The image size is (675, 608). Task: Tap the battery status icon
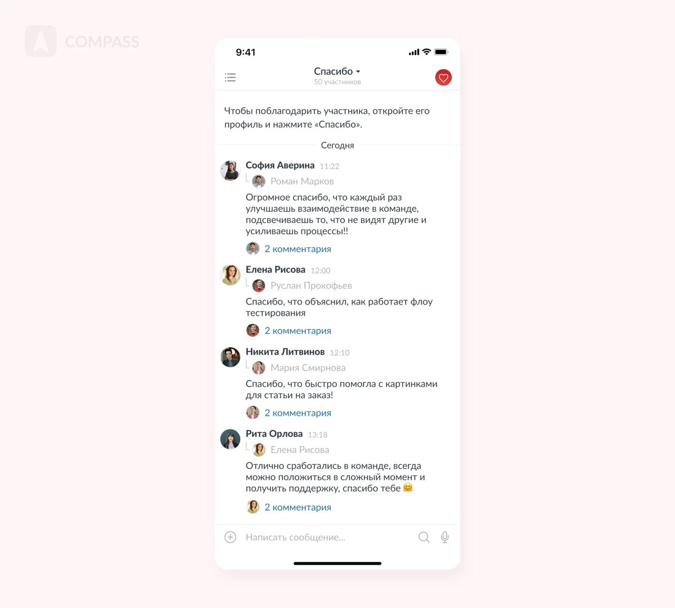coord(441,52)
